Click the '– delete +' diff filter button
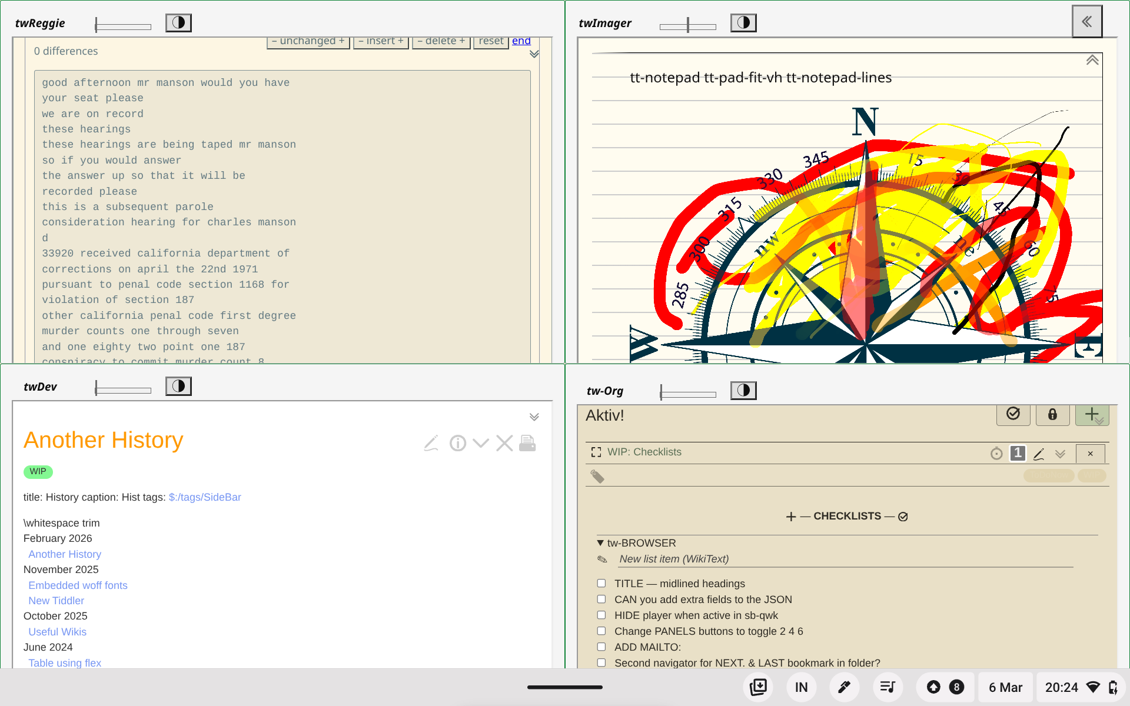This screenshot has width=1130, height=706. pos(441,41)
